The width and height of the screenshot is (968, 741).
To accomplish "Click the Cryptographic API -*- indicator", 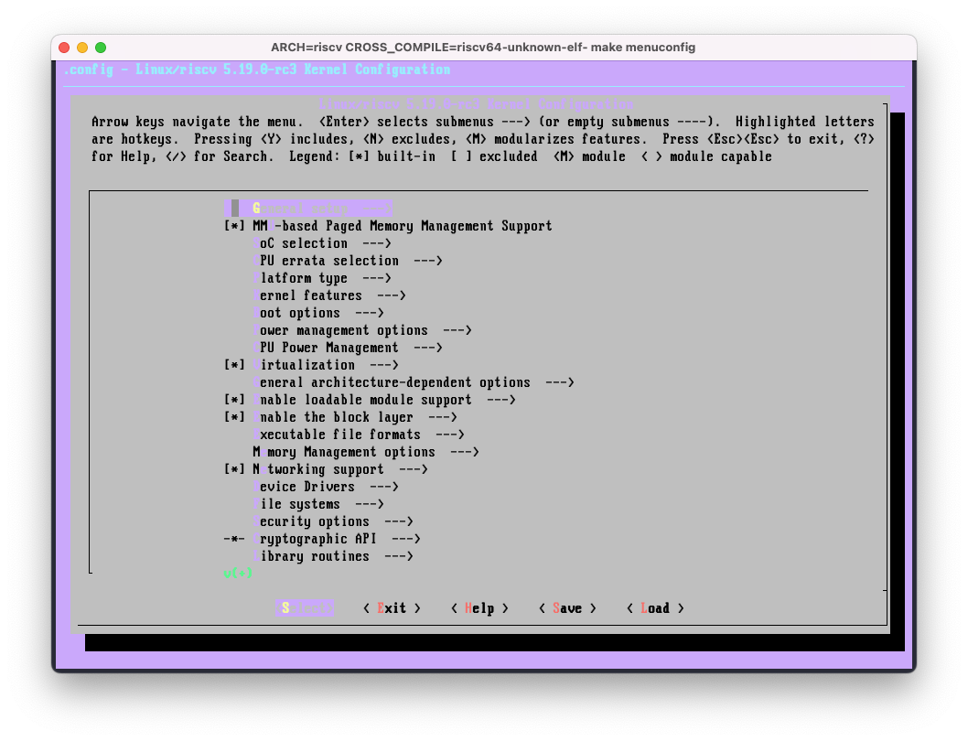I will (x=234, y=539).
